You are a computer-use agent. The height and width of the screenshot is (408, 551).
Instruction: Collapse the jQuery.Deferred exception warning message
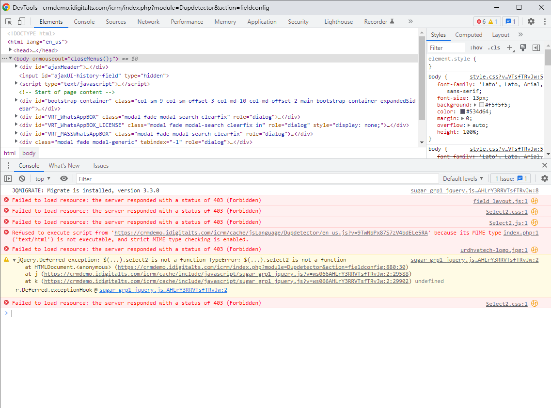15,260
